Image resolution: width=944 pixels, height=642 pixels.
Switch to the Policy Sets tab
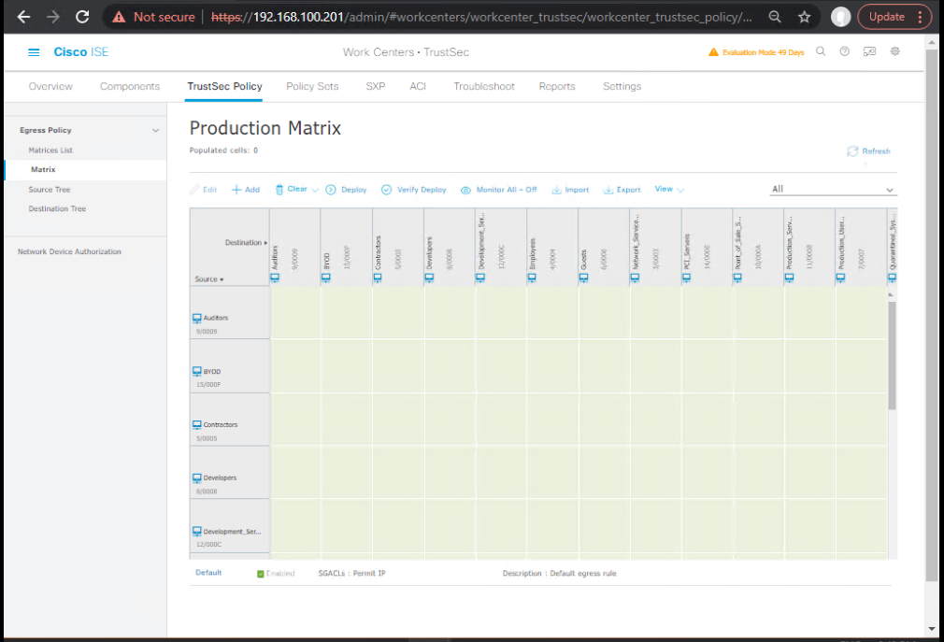tap(312, 86)
